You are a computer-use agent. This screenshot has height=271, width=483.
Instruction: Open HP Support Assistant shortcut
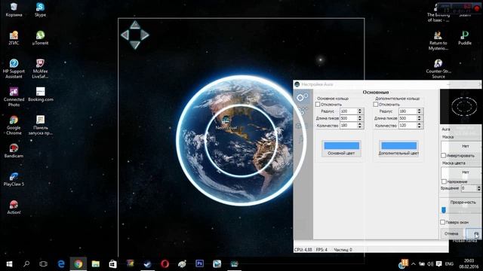pyautogui.click(x=14, y=69)
